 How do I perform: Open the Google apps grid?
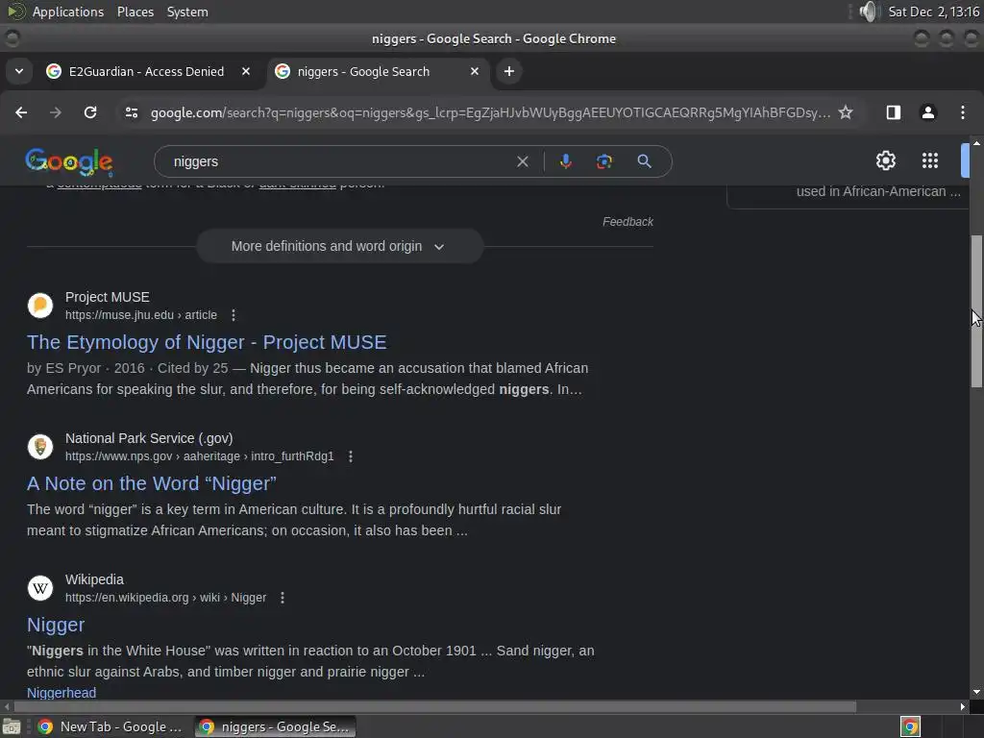pyautogui.click(x=930, y=160)
